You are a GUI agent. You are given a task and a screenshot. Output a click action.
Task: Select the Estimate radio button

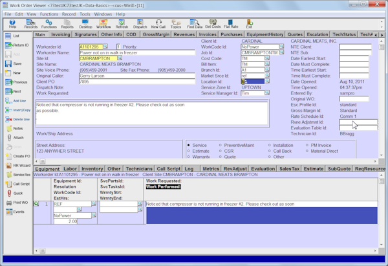189,151
